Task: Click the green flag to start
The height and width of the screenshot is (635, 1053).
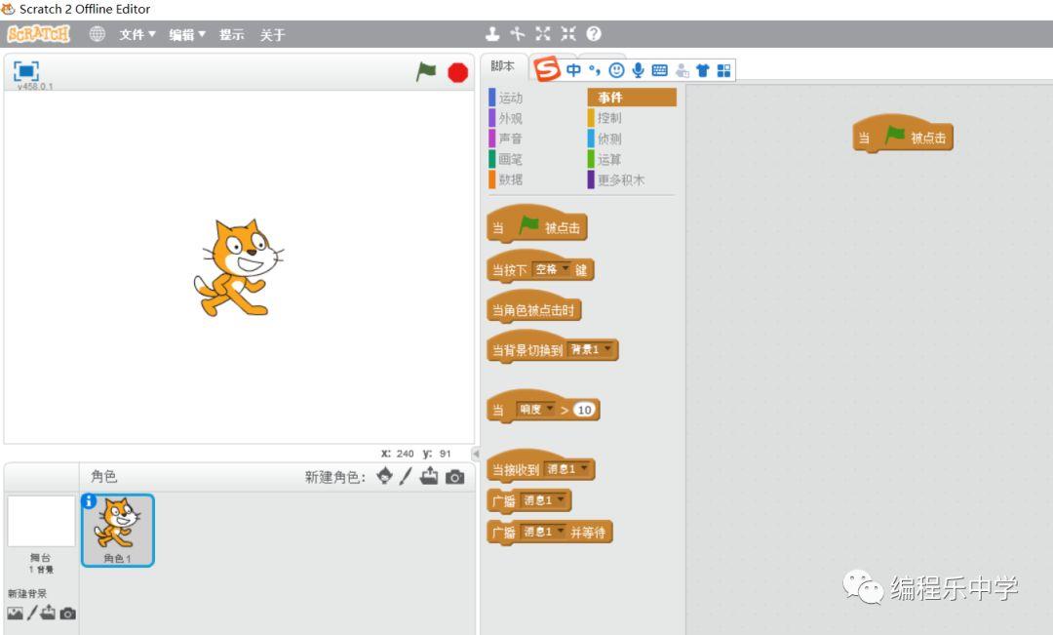Action: (x=426, y=71)
